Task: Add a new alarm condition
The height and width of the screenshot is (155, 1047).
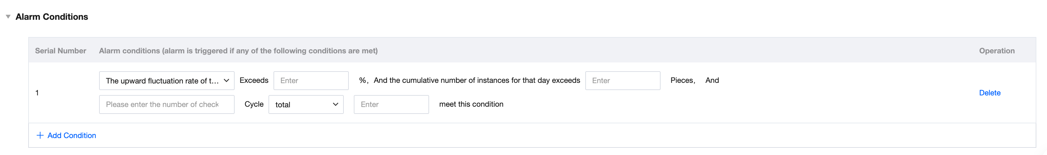Action: (x=72, y=136)
